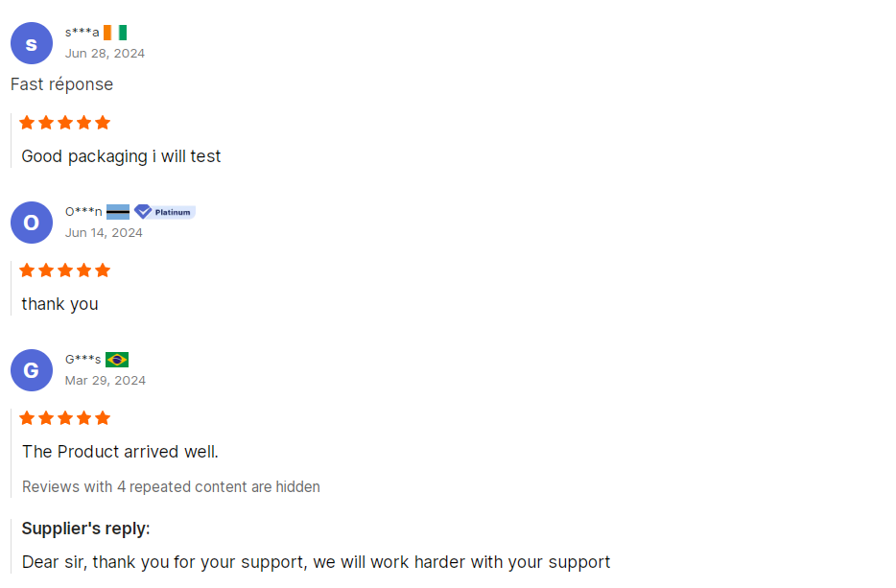Click the Jun 28, 2024 review date

(x=105, y=54)
